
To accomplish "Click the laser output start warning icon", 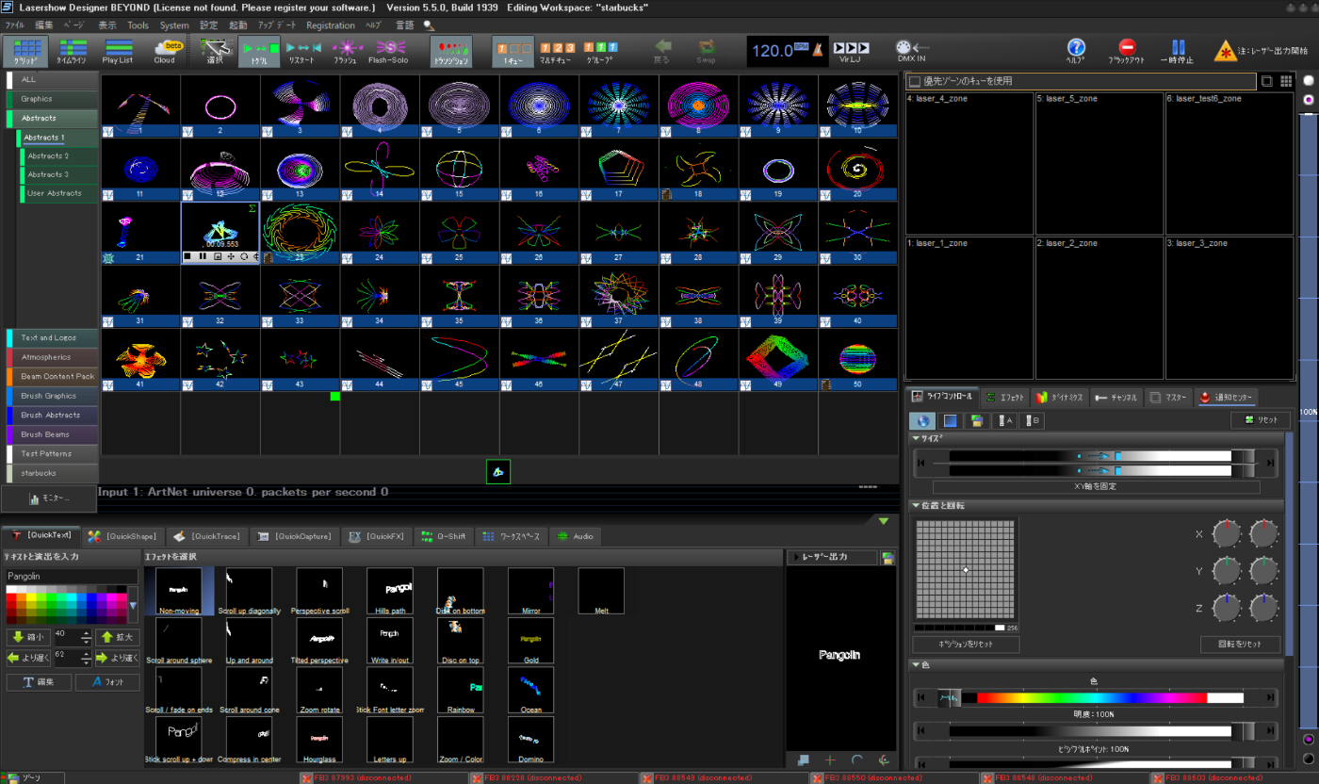I will pos(1226,51).
